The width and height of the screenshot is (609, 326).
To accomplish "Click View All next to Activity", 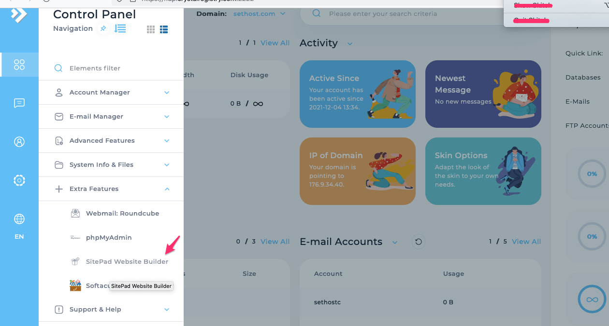I will [275, 42].
